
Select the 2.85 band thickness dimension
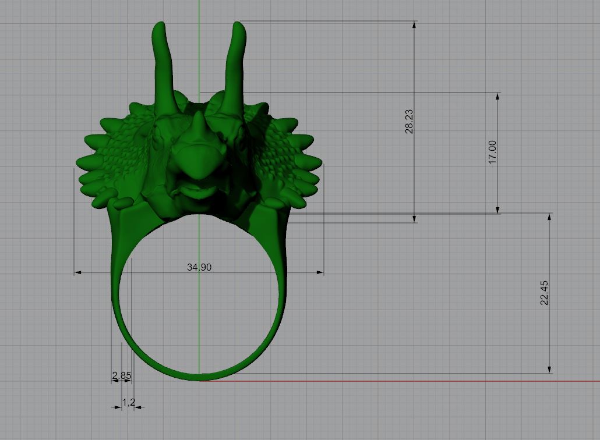click(x=122, y=375)
